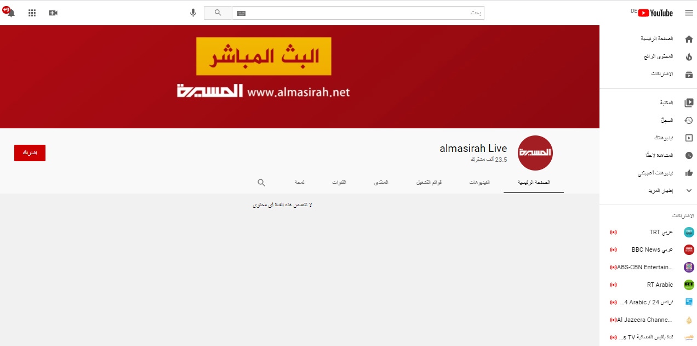Viewport: 697px width, 346px height.
Task: Open RT Arabic subscription channel
Action: (x=648, y=285)
